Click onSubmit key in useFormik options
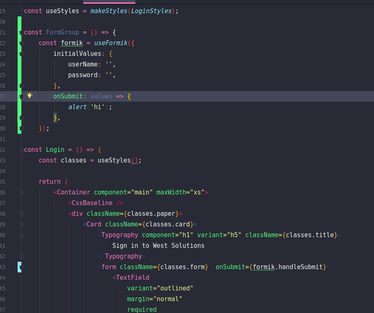Screen dimensions: 374x313 click(x=68, y=96)
